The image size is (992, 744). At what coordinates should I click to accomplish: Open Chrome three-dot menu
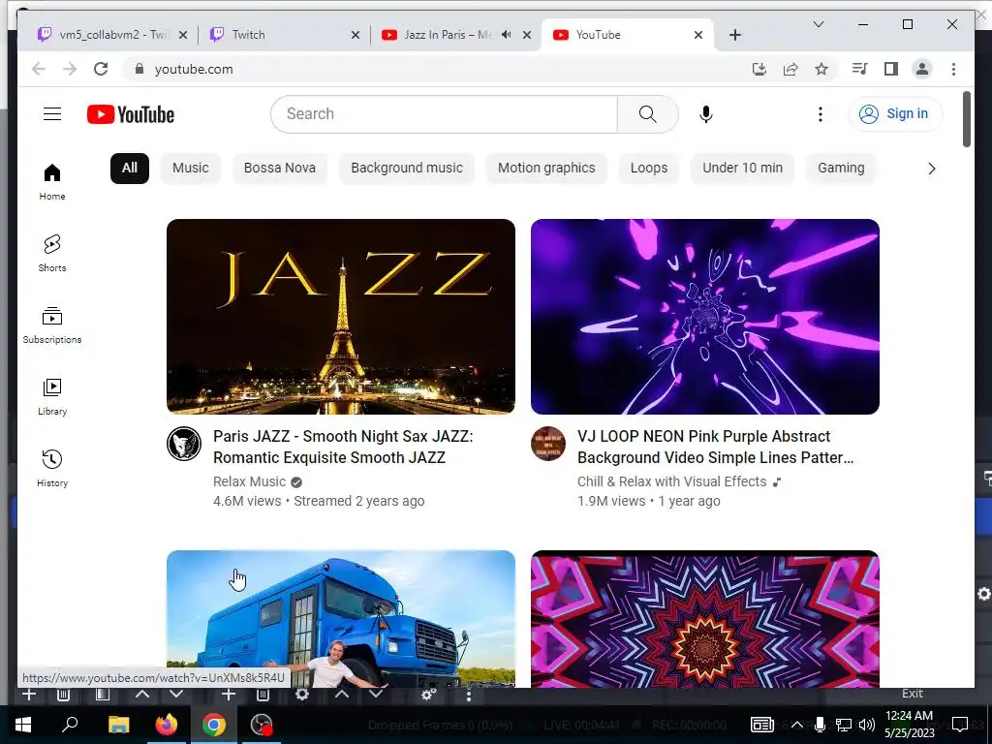click(953, 69)
